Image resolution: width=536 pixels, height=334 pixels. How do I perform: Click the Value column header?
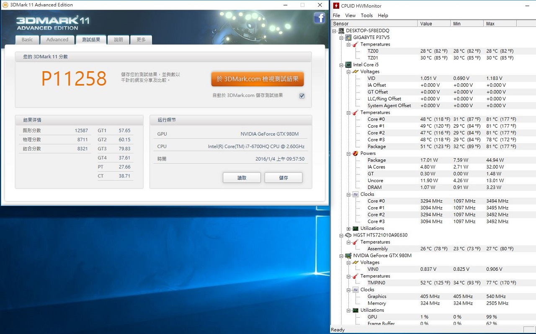pos(434,24)
